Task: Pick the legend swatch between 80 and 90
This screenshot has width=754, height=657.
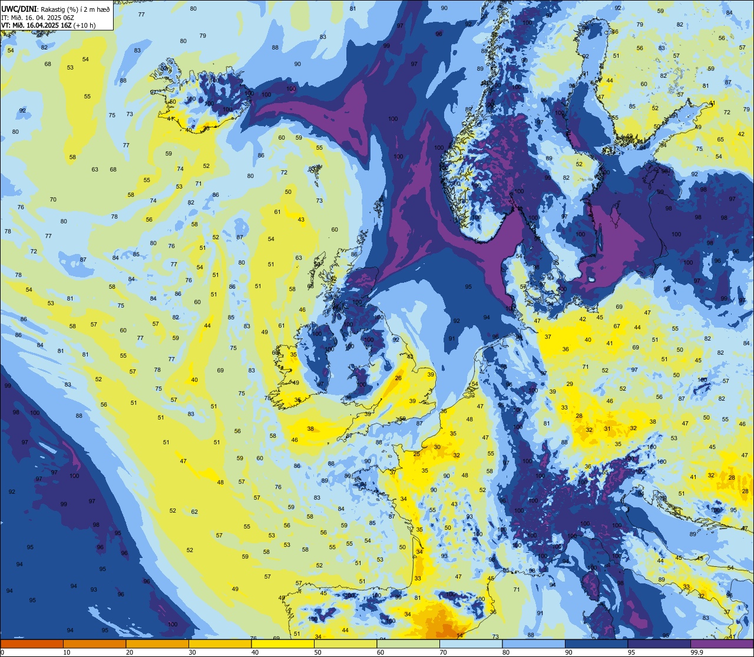Action: point(534,643)
